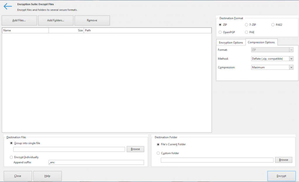299x182 pixels.
Task: Close the Encrypt Files screen
Action: pos(18,176)
